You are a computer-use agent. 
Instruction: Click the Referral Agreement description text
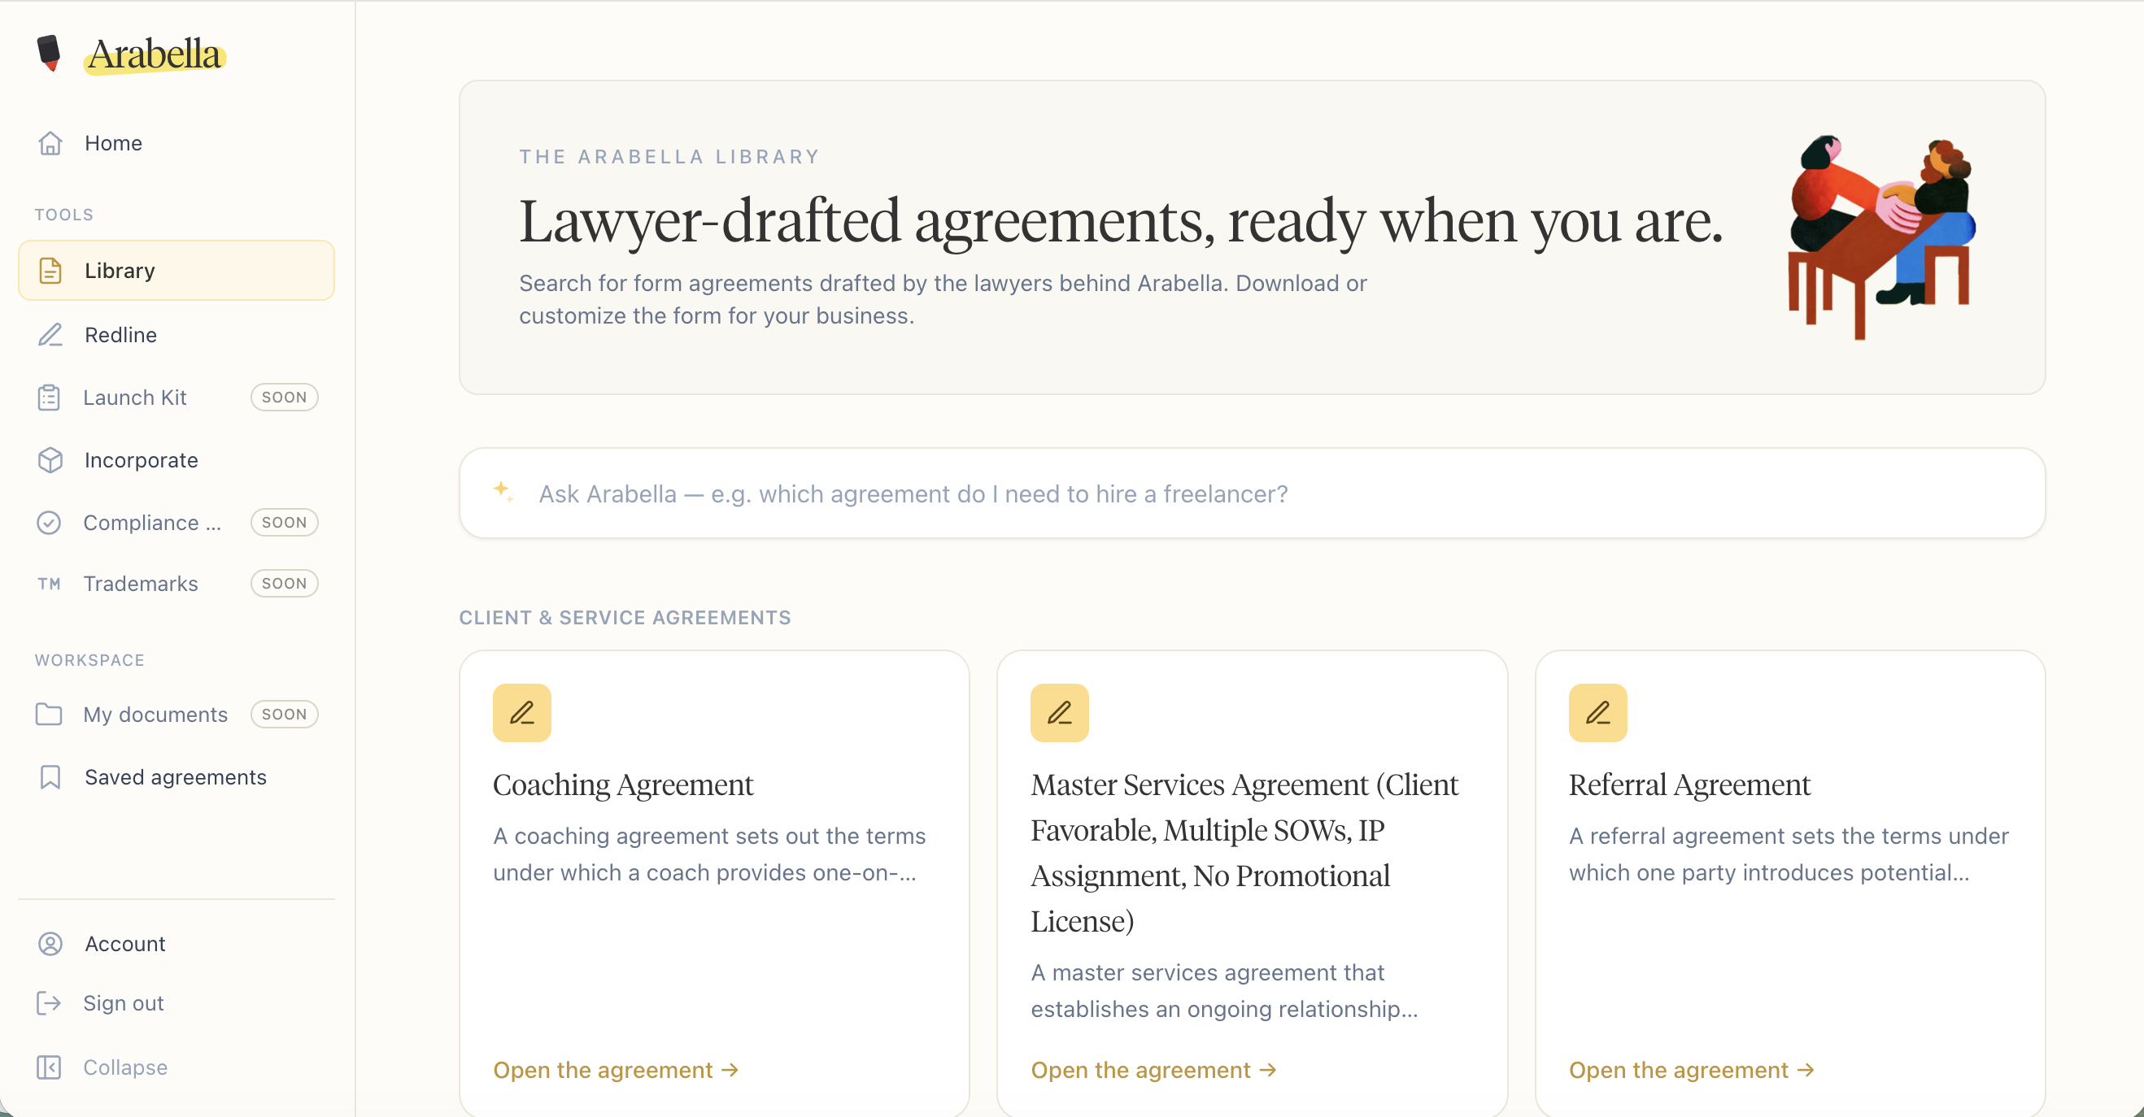pyautogui.click(x=1789, y=854)
